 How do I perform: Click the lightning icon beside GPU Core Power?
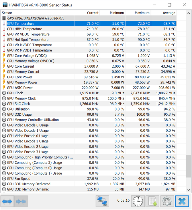pyautogui.click(x=4, y=77)
